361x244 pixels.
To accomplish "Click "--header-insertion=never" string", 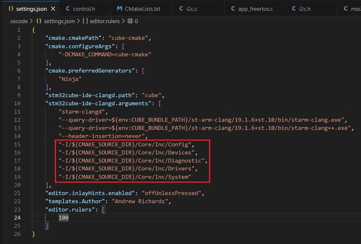I will pyautogui.click(x=101, y=136).
